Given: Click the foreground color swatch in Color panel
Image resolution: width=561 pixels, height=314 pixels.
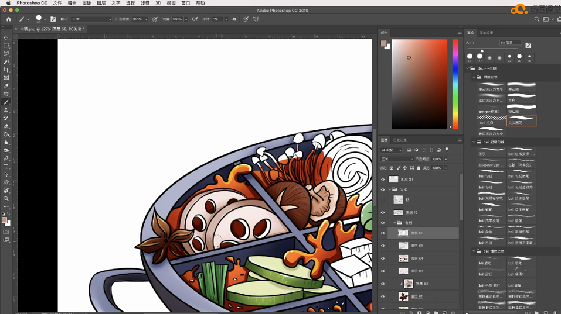Looking at the screenshot, I should (x=383, y=43).
